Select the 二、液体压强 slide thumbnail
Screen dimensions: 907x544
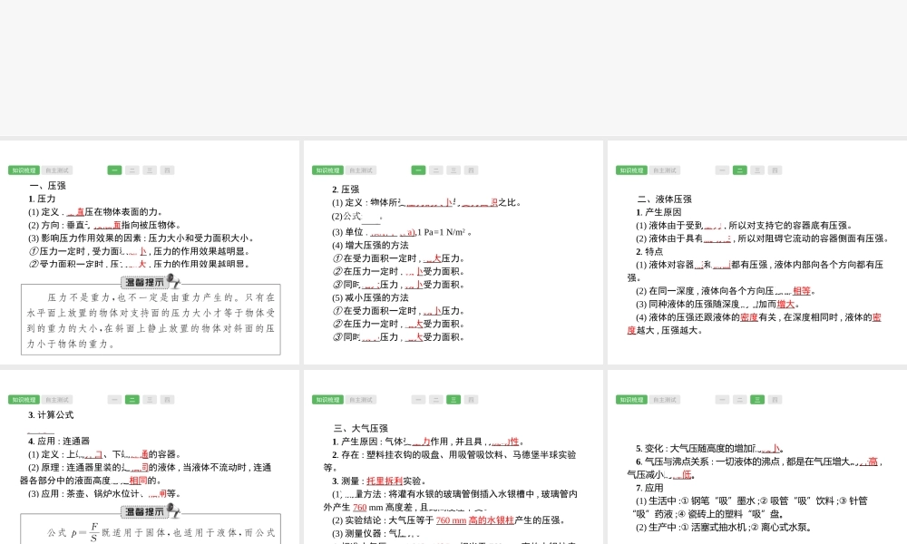tap(756, 252)
